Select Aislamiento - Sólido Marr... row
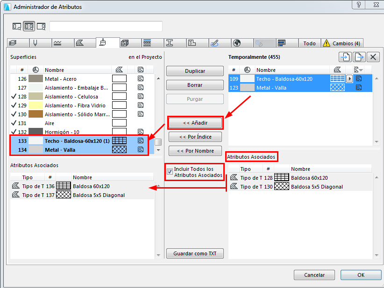Screen dimensions: 384x288 point(82,114)
